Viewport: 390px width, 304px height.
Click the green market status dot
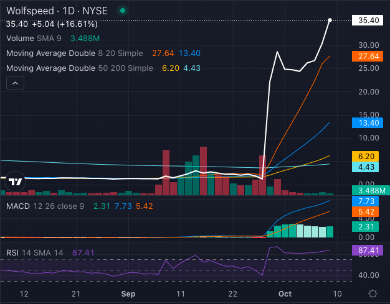click(x=123, y=11)
